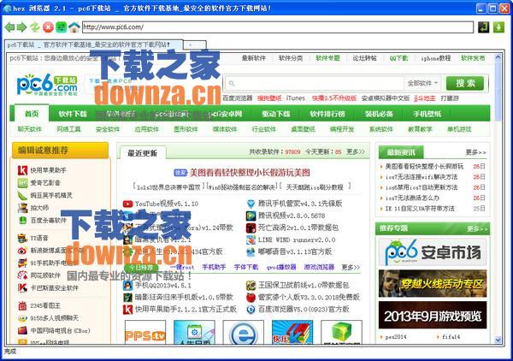513x361 pixels.
Task: Click the YY语音 icon in the sidebar
Action: 22,238
